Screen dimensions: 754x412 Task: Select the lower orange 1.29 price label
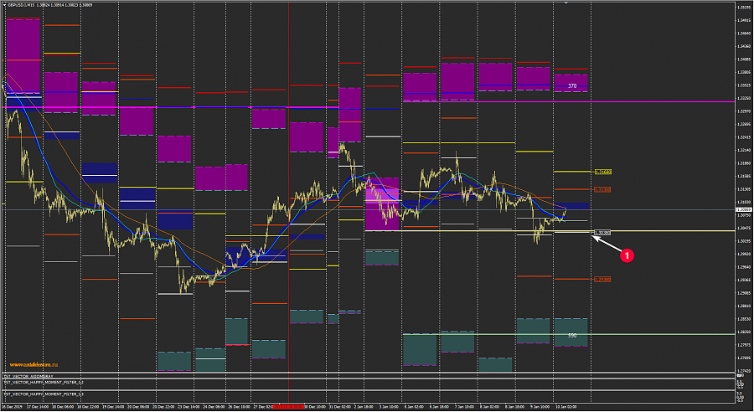(x=602, y=280)
